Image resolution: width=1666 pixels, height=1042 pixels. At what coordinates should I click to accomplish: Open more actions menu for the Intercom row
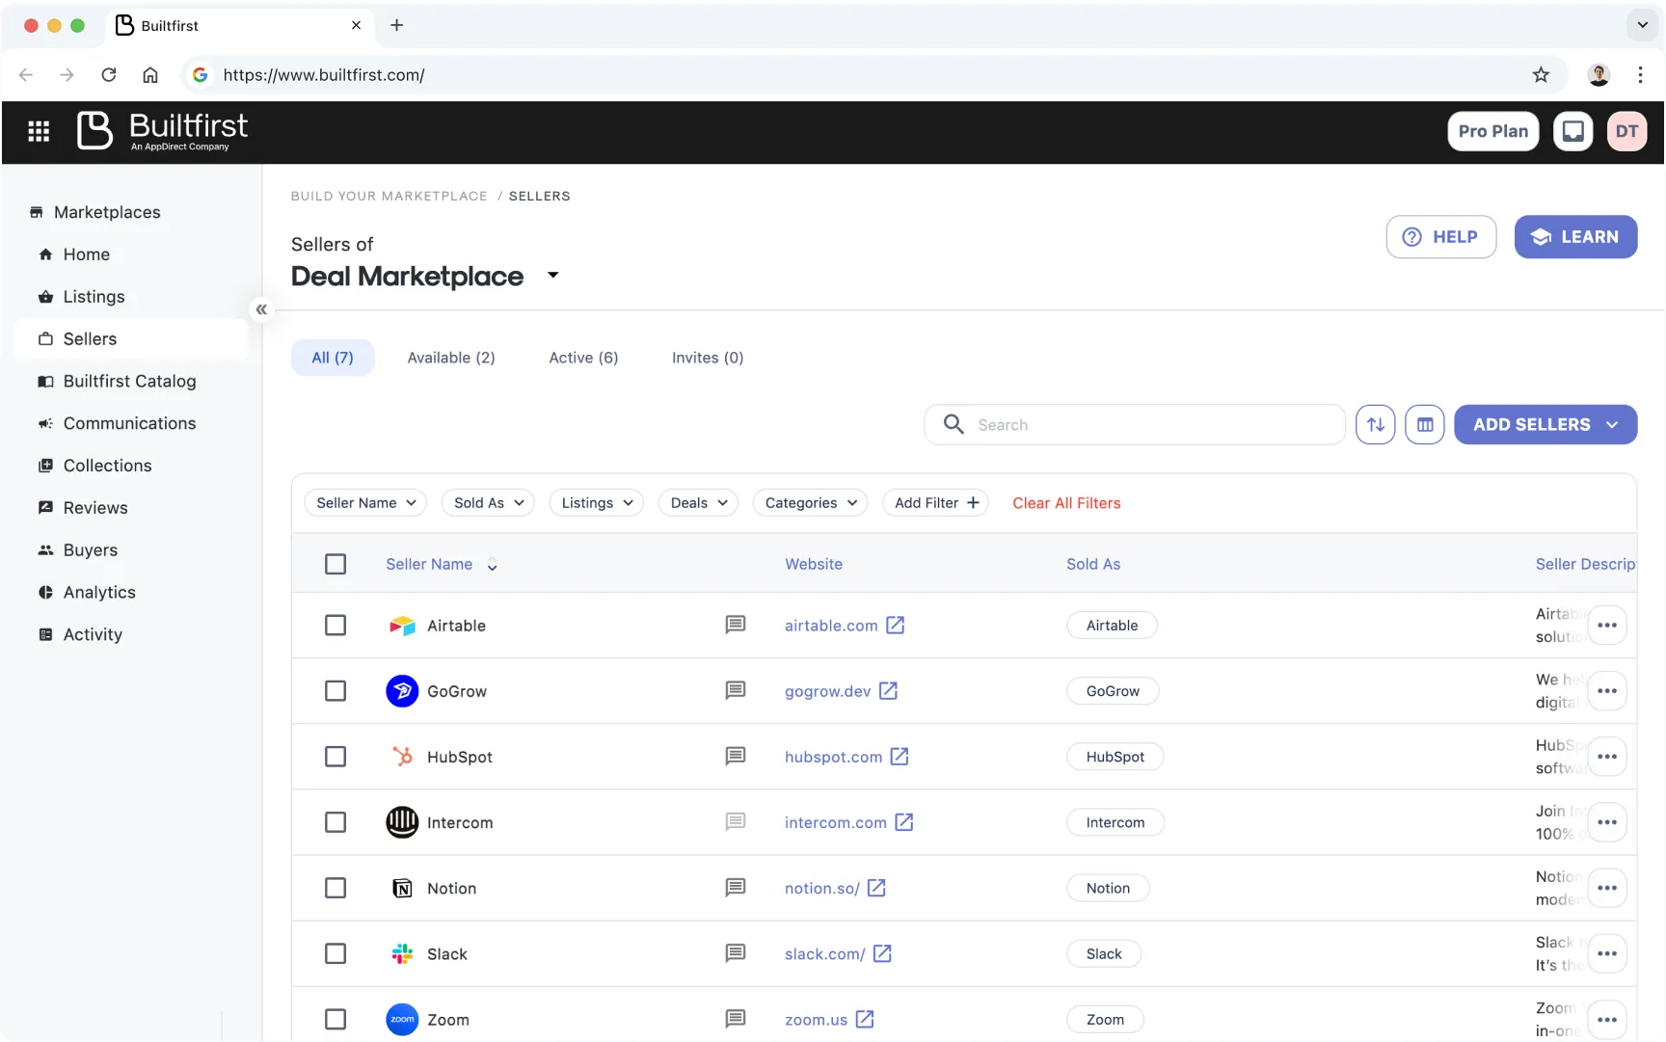pos(1607,822)
